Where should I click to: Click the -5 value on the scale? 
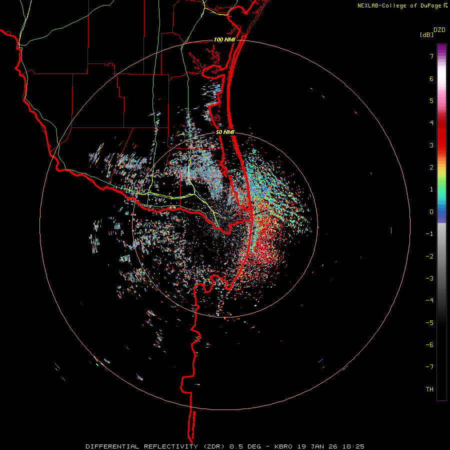[x=429, y=322]
